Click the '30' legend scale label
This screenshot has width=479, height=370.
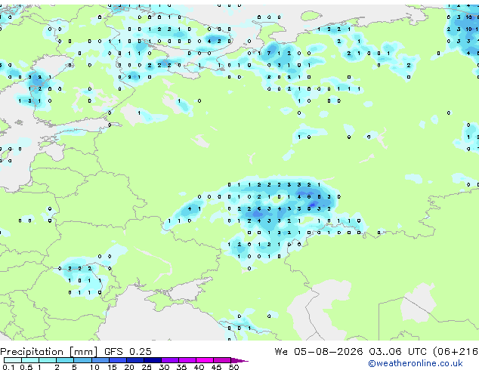164,367
